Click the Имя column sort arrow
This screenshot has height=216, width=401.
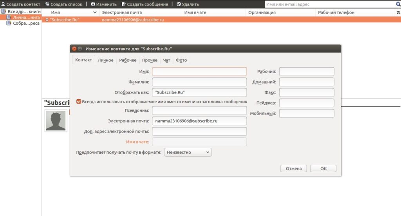[95, 12]
